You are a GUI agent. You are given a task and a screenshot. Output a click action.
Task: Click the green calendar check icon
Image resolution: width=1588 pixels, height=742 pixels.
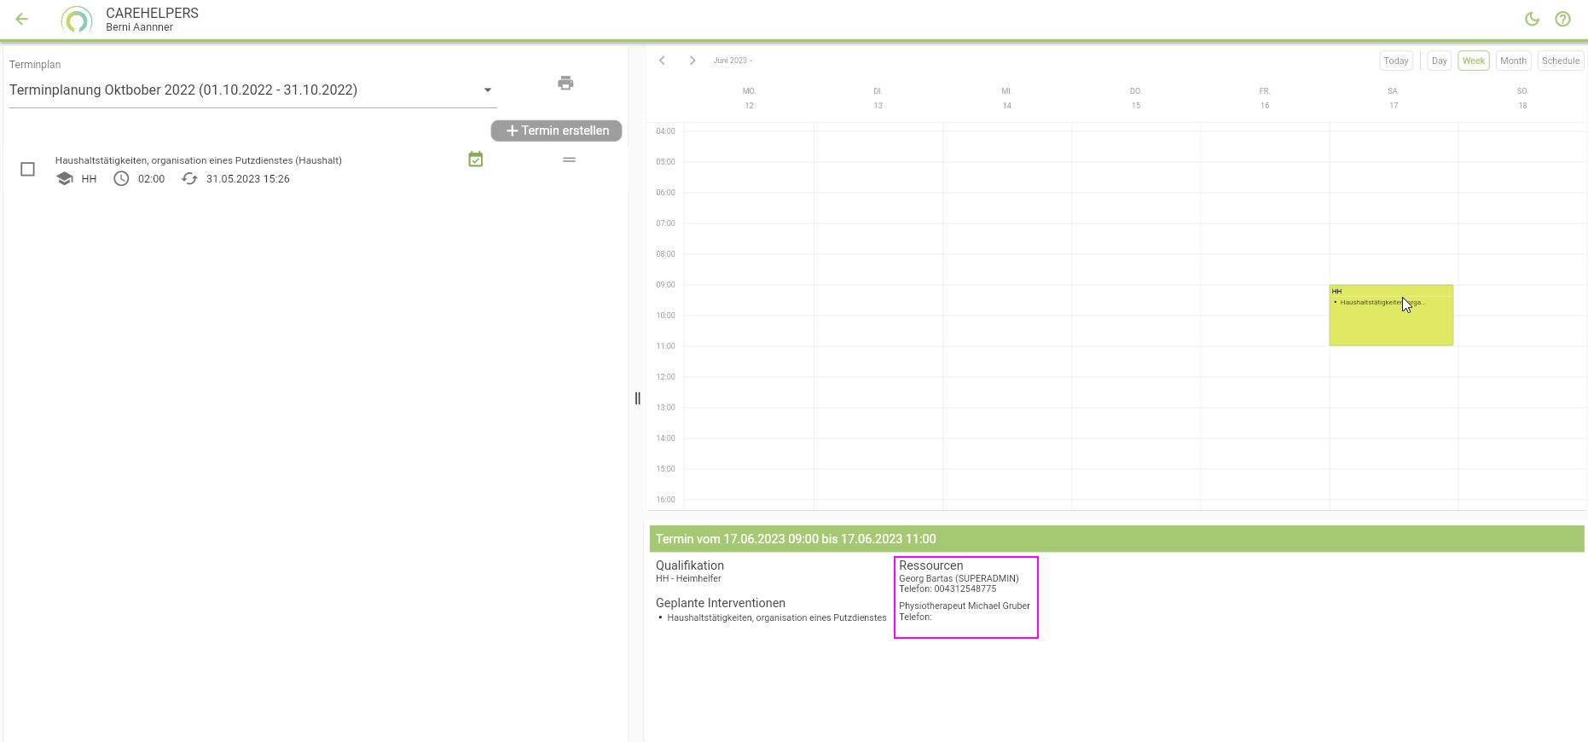[x=476, y=159]
